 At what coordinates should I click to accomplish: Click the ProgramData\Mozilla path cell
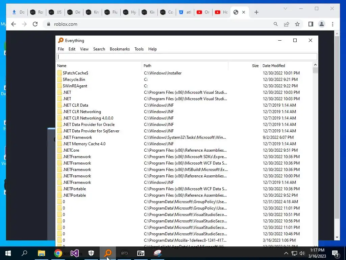tap(185, 240)
